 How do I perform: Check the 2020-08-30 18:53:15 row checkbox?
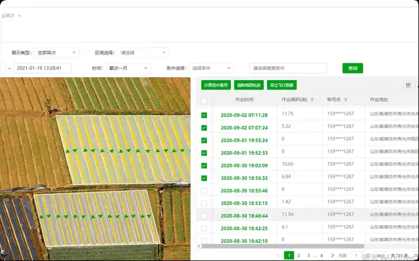204,203
